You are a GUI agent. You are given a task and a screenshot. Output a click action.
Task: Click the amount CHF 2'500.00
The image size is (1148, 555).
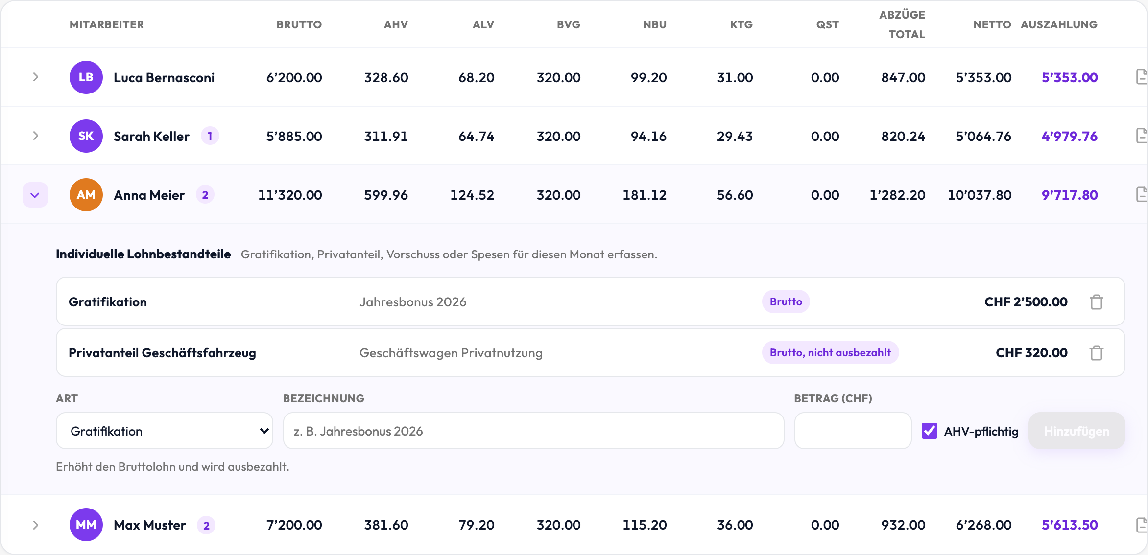[x=1026, y=302]
